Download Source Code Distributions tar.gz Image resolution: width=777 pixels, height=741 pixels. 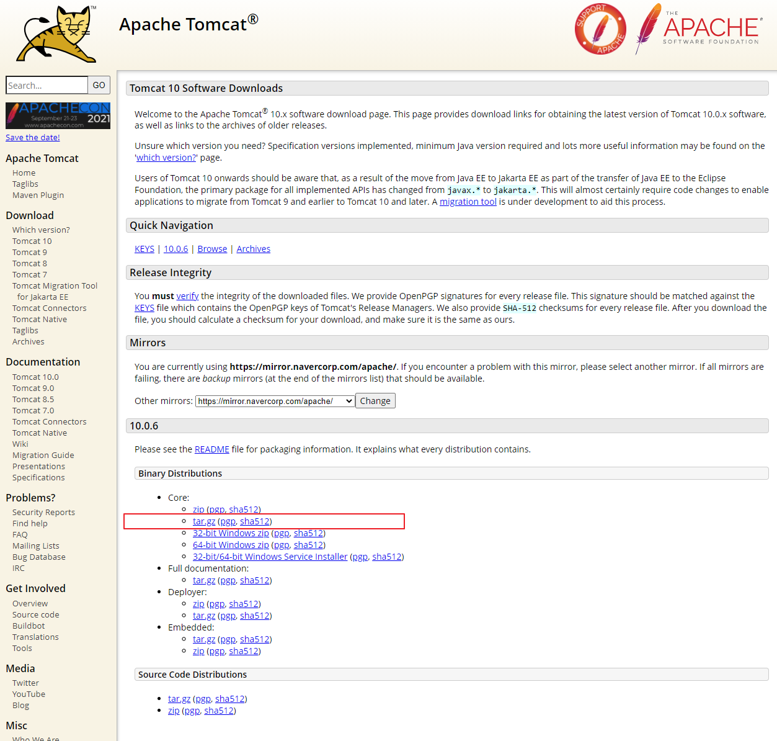tap(179, 699)
